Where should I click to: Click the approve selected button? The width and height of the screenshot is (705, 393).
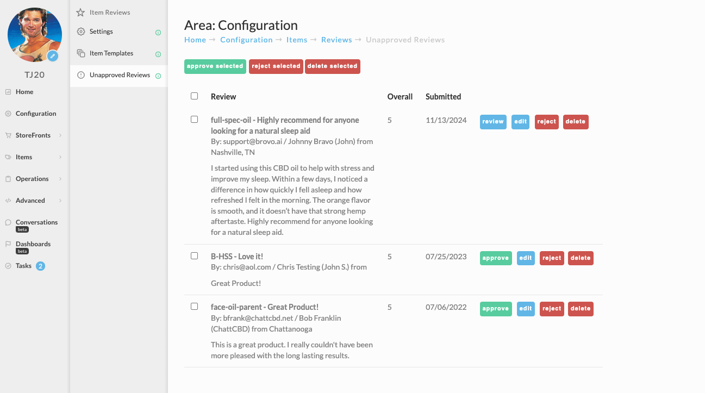pyautogui.click(x=215, y=66)
